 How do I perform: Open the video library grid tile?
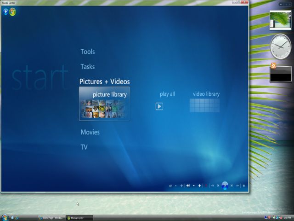tap(204, 105)
